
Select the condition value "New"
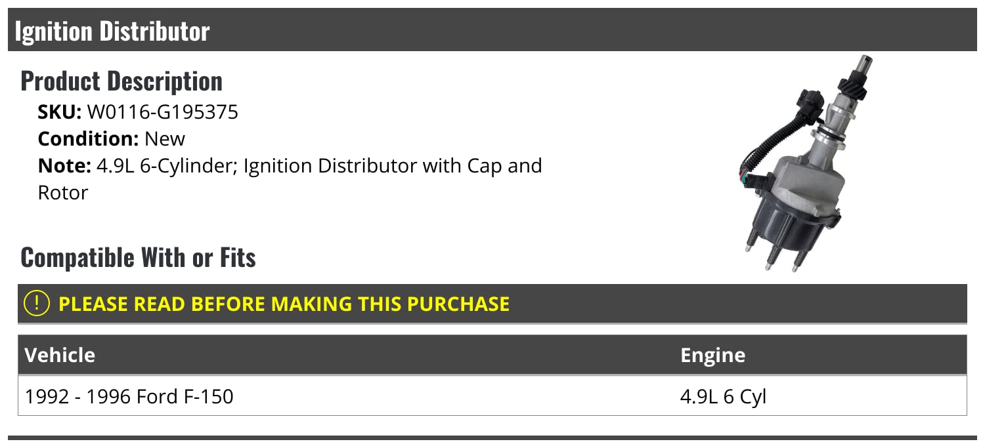[x=165, y=139]
